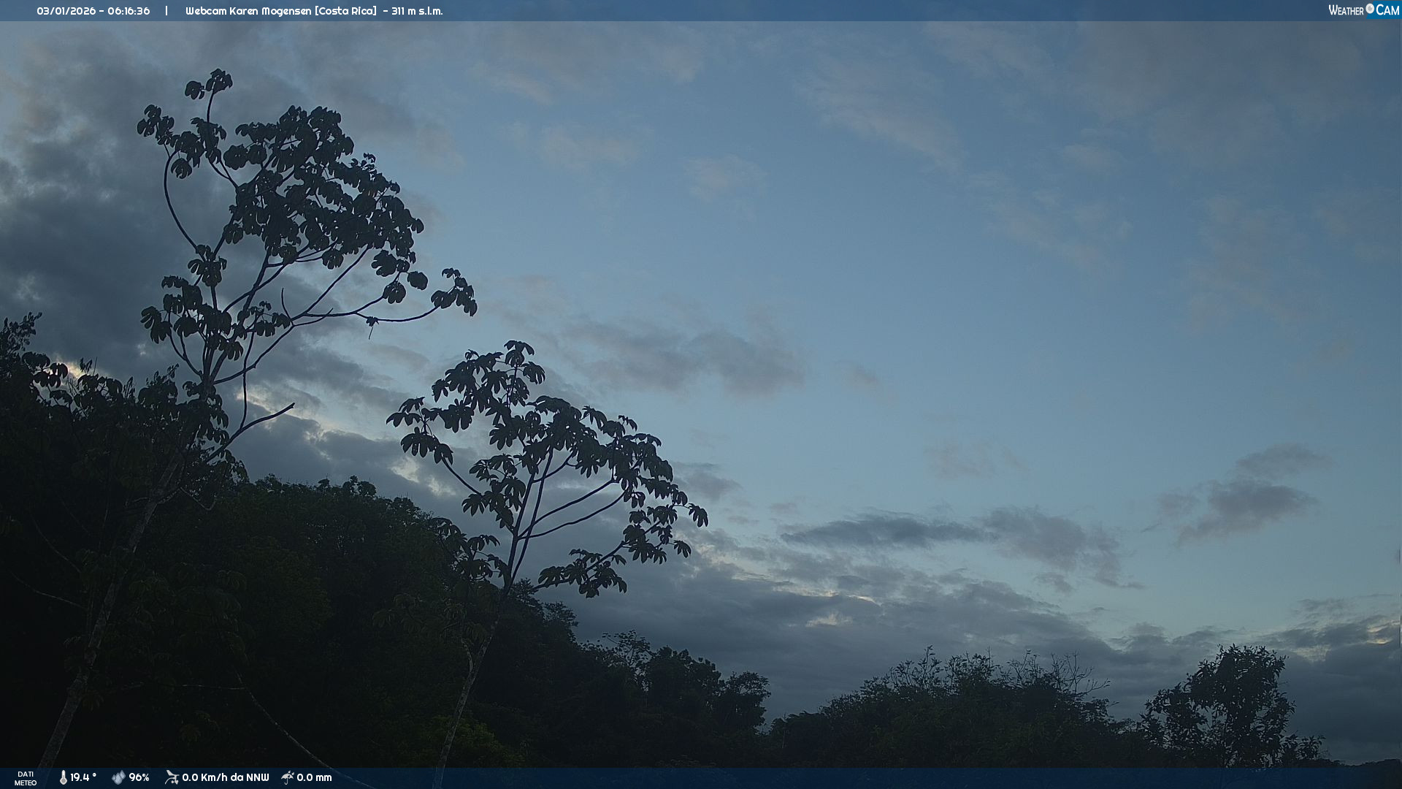Click the humidity water drops icon

coord(118,777)
